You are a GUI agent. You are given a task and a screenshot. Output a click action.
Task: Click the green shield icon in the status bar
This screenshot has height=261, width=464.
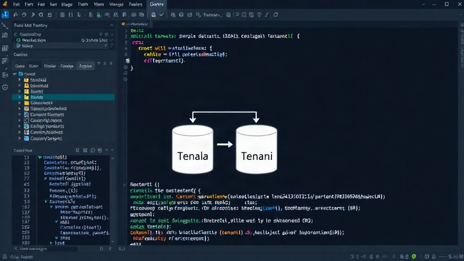414,256
